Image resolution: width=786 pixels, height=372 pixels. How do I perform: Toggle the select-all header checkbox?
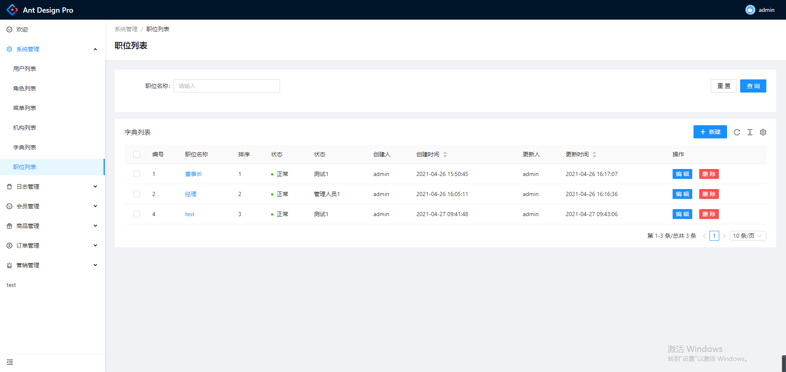point(137,154)
